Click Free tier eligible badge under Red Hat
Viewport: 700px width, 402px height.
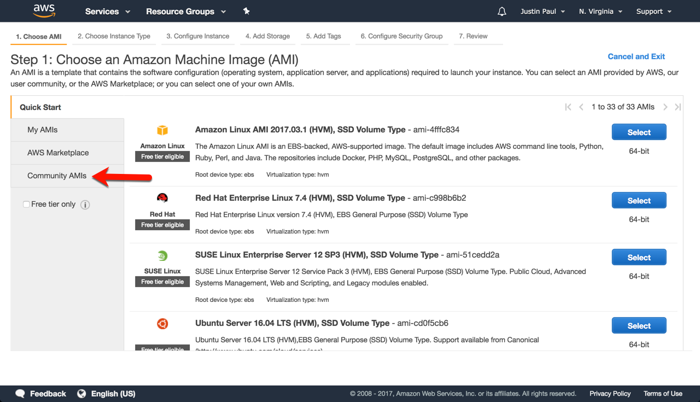(162, 225)
